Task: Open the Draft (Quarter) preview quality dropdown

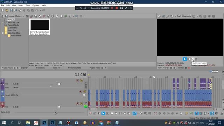Action: 184,16
